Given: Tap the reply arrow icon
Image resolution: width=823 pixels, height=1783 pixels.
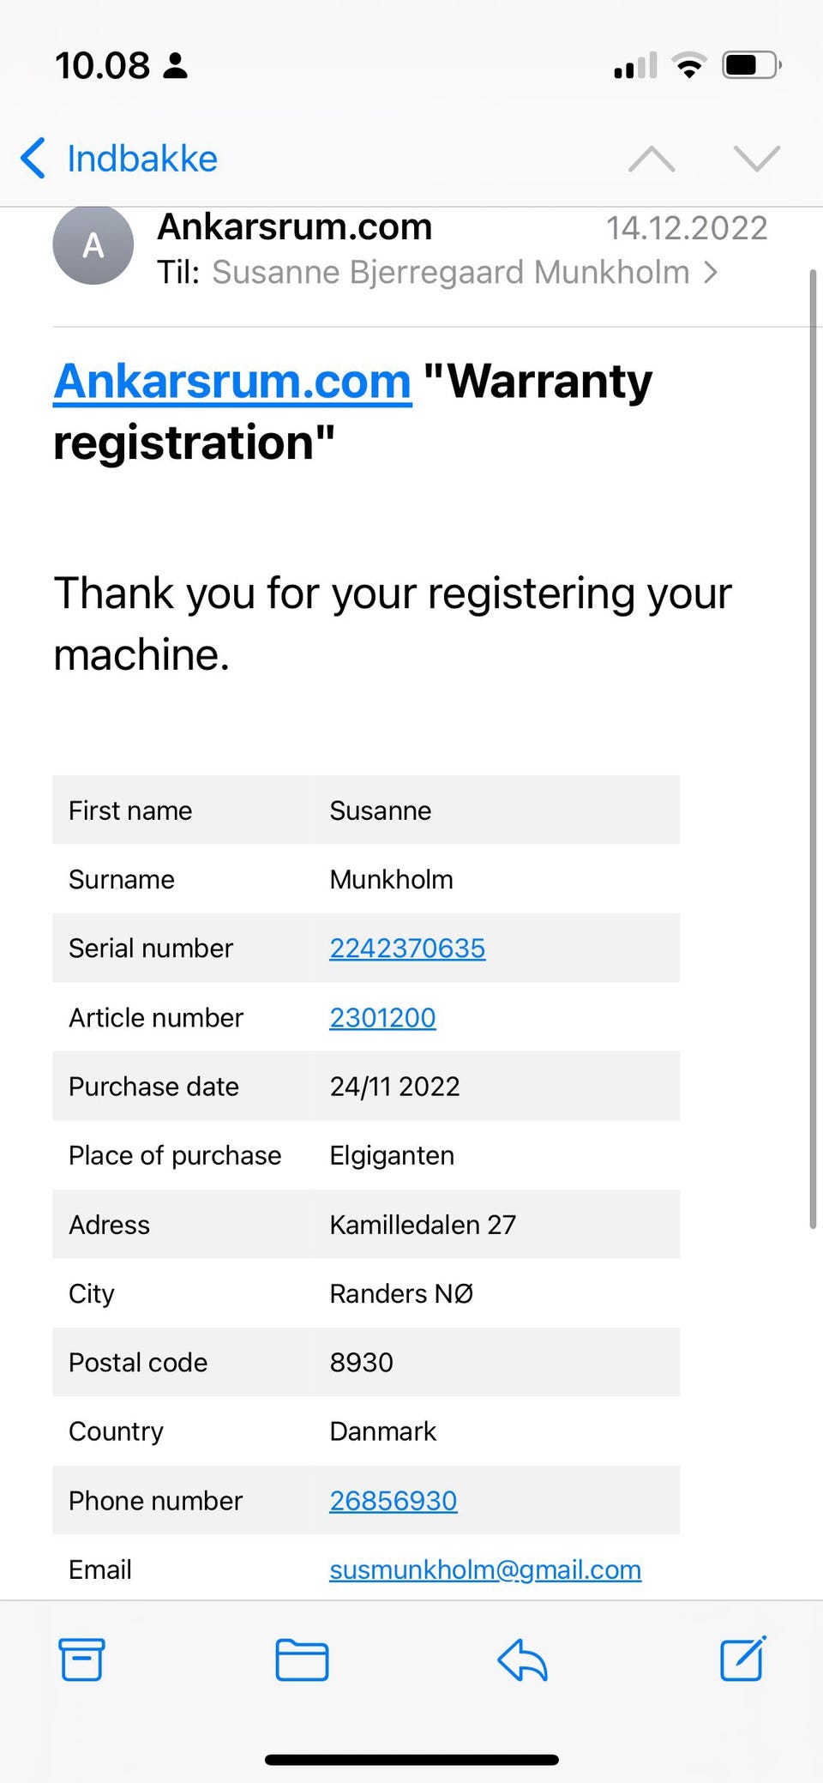Looking at the screenshot, I should (522, 1659).
